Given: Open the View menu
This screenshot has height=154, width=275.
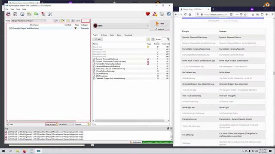Looking at the screenshot, I should (12, 9).
